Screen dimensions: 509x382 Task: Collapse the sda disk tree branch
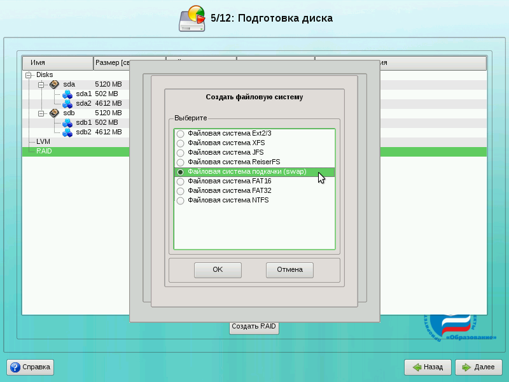click(41, 84)
